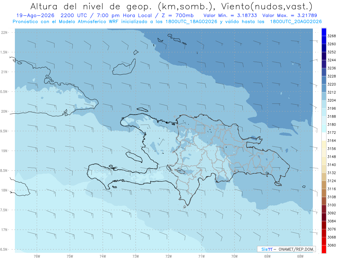
Task: Click the '6.5N' latitude tick label
Action: 4,249
